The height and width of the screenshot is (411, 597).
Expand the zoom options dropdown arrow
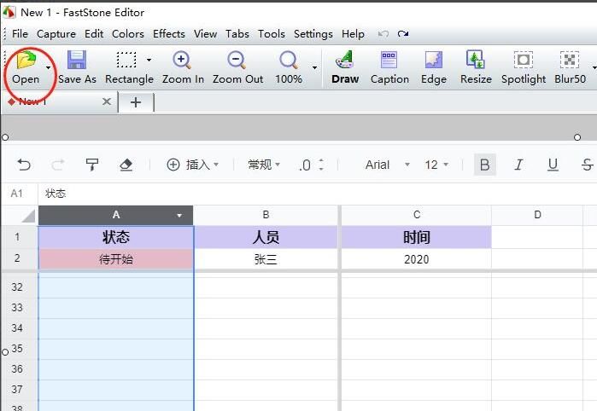pos(314,67)
